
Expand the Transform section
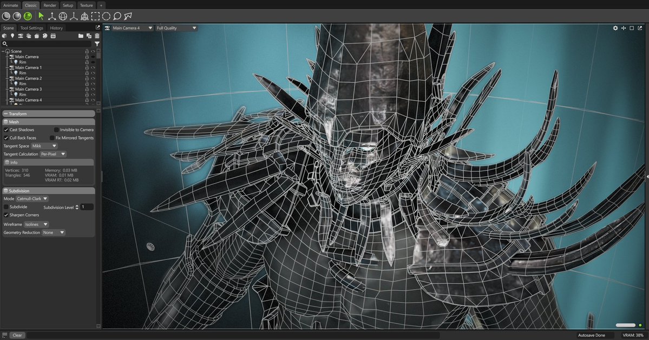point(49,114)
